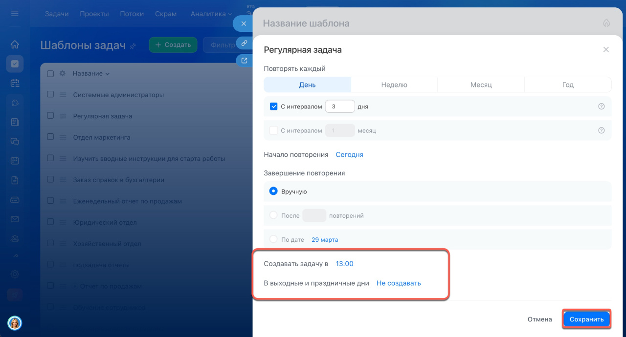Open the mail icon in left sidebar
Screen dimensions: 626x337
tap(15, 219)
